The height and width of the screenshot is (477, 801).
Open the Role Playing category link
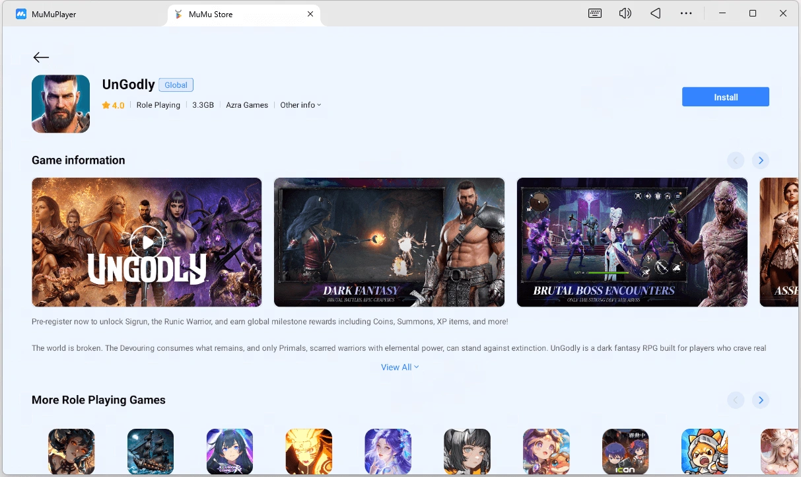click(x=158, y=105)
